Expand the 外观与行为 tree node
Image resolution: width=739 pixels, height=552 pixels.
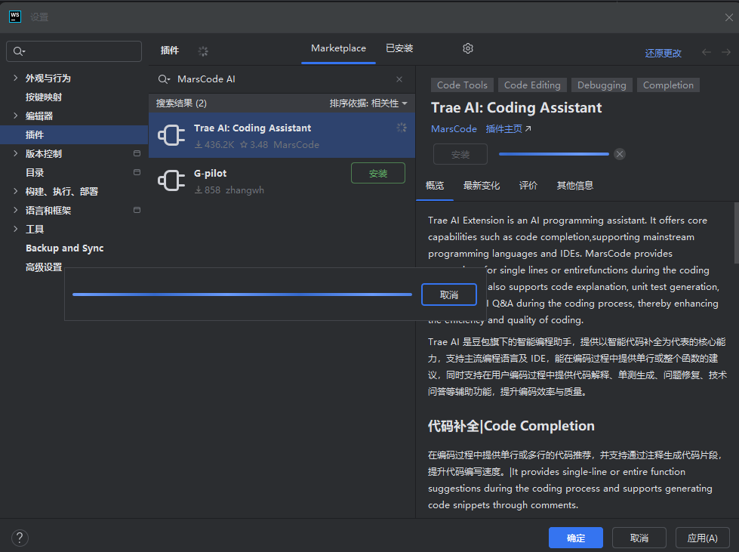[16, 78]
